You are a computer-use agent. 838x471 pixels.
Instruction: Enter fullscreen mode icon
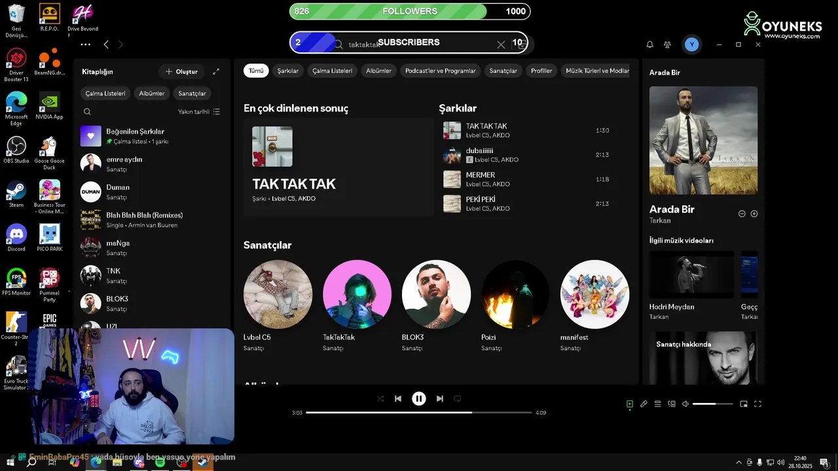[758, 404]
